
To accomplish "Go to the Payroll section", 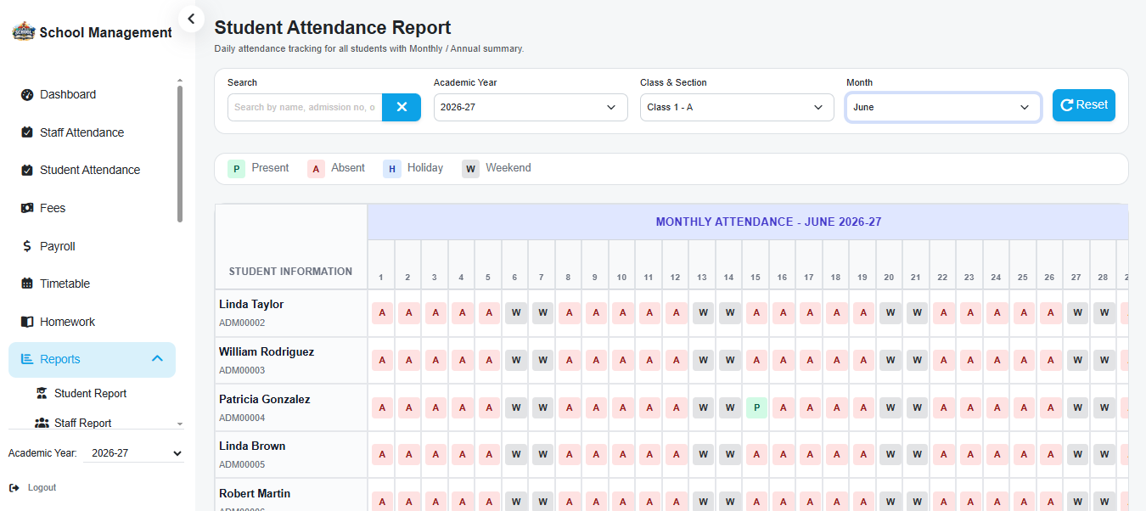I will point(92,246).
